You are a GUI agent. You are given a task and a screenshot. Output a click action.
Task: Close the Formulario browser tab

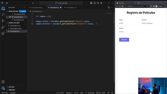coord(135,3)
